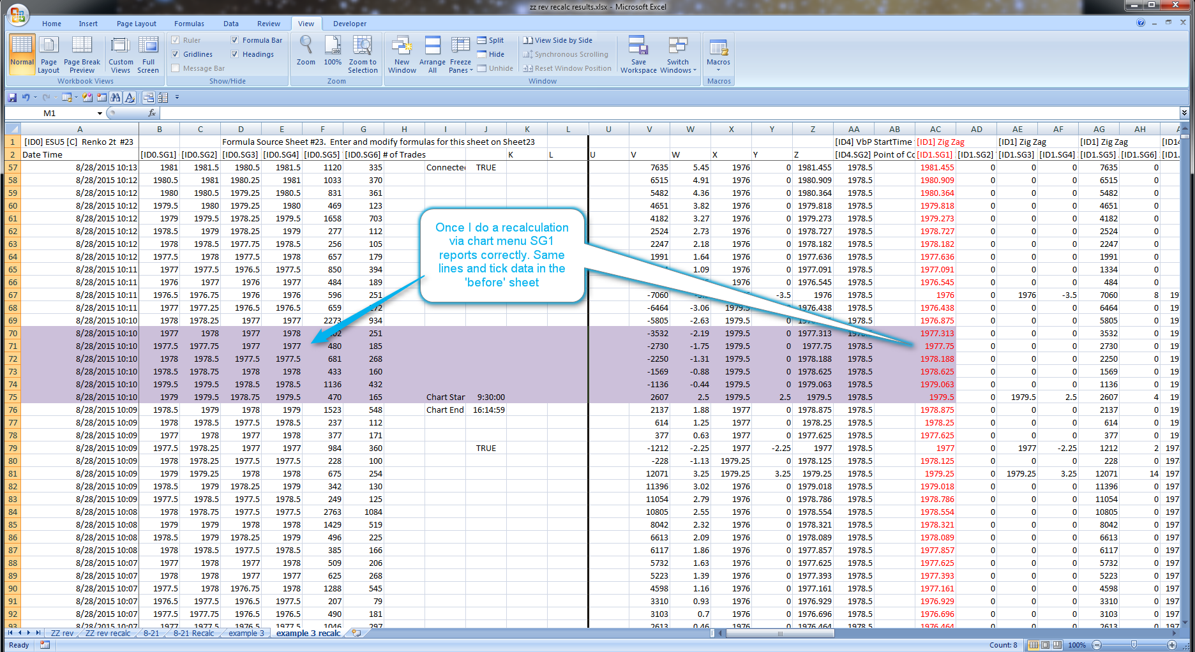Image resolution: width=1195 pixels, height=652 pixels.
Task: Click the zoom slider in status bar
Action: pyautogui.click(x=1134, y=645)
